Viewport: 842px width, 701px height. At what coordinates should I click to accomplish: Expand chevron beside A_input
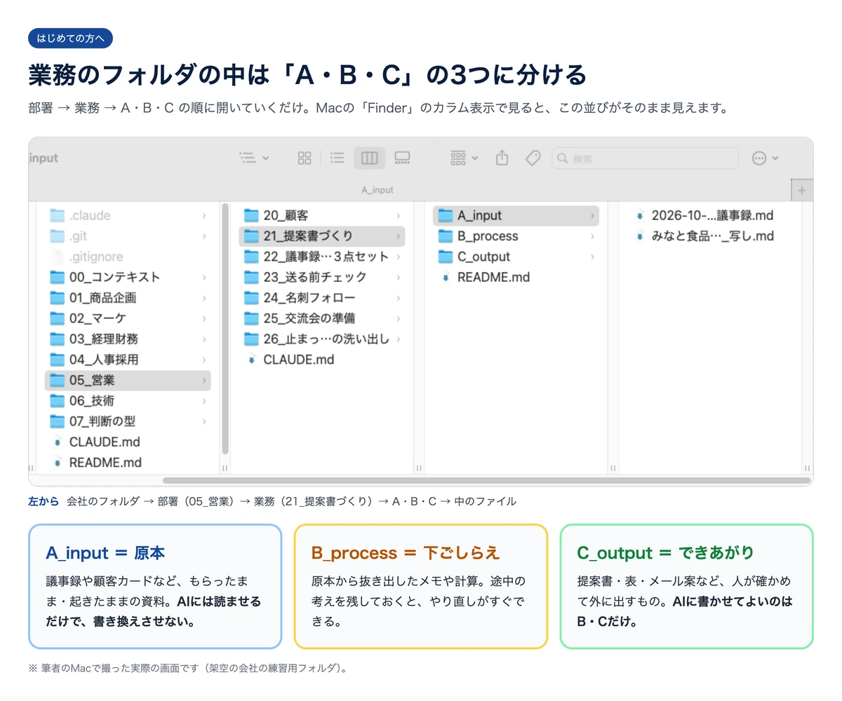593,216
